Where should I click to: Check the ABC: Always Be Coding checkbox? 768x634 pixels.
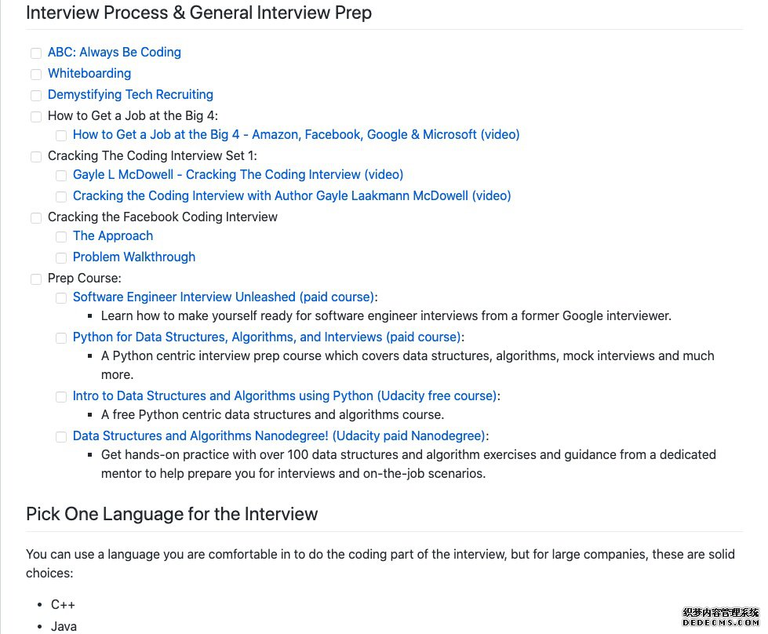[x=36, y=53]
